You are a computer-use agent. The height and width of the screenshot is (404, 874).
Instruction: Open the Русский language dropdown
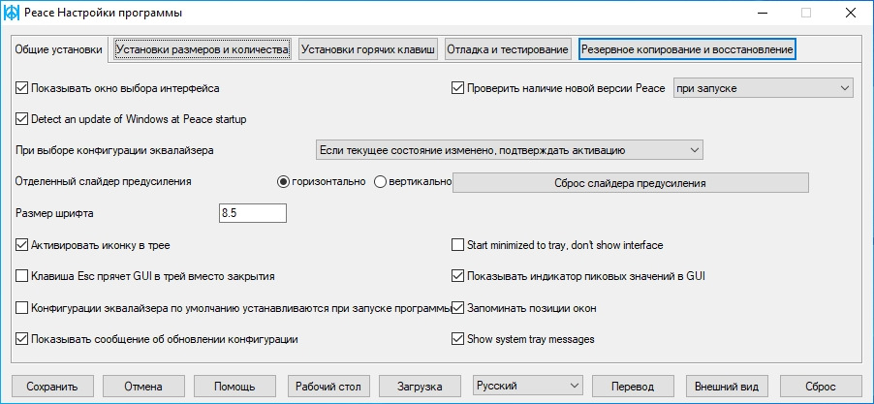[x=527, y=386]
